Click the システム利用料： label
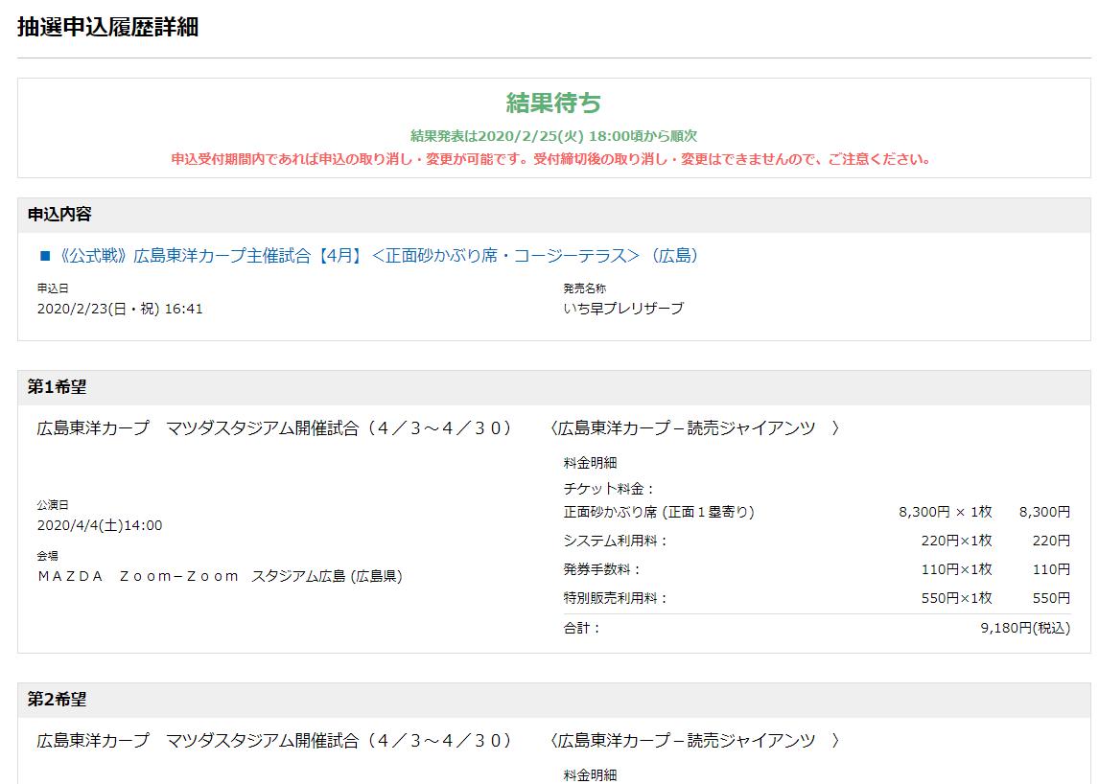The image size is (1099, 784). pyautogui.click(x=616, y=541)
